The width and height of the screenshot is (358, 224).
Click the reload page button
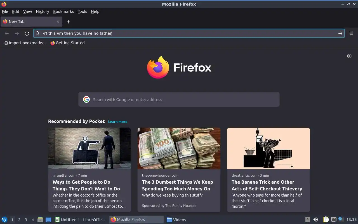[27, 33]
